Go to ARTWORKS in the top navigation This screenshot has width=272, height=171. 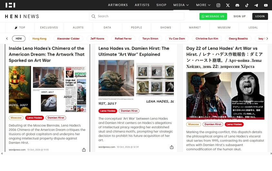click(118, 5)
